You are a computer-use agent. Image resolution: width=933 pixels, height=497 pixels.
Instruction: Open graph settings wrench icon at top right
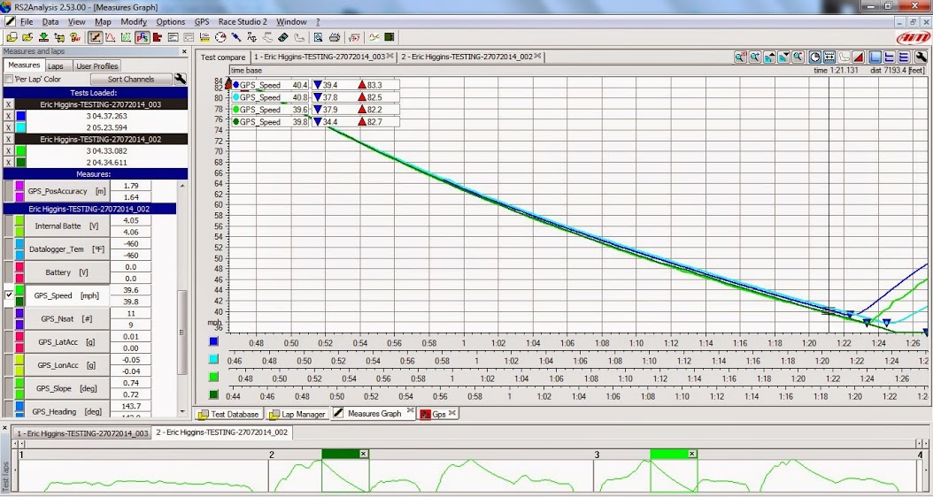(921, 57)
